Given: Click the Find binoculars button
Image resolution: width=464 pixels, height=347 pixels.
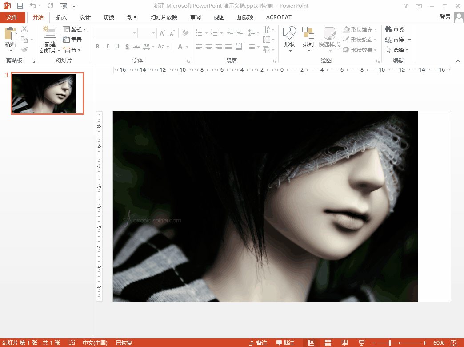Looking at the screenshot, I should point(395,29).
